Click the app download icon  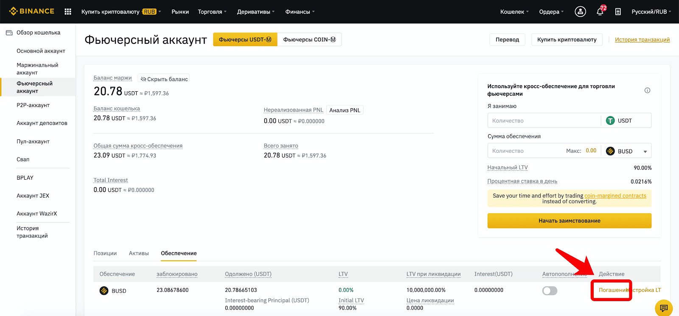pos(618,12)
